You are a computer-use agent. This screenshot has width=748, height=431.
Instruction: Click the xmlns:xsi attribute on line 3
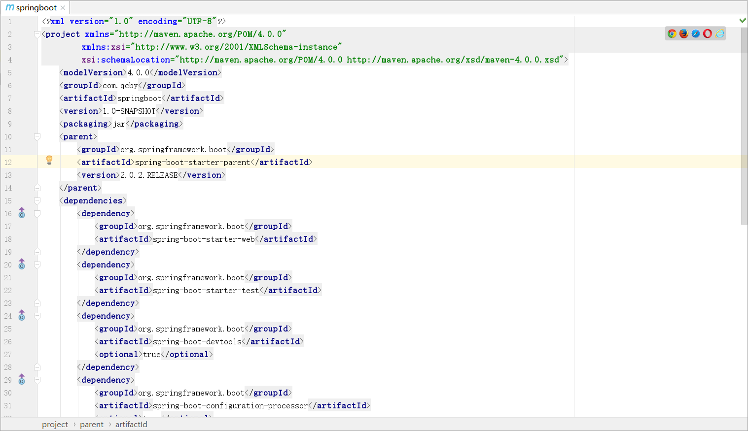point(104,47)
